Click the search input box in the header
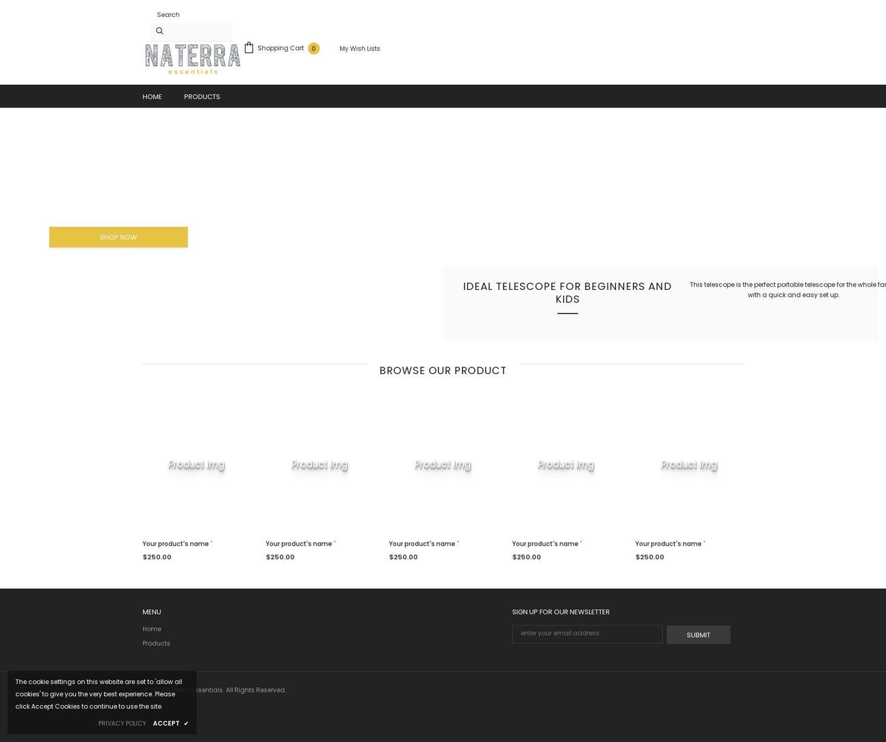The width and height of the screenshot is (886, 742). coord(198,31)
